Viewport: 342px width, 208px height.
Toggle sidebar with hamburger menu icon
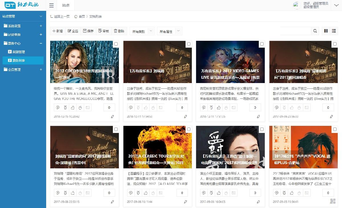coord(51,5)
